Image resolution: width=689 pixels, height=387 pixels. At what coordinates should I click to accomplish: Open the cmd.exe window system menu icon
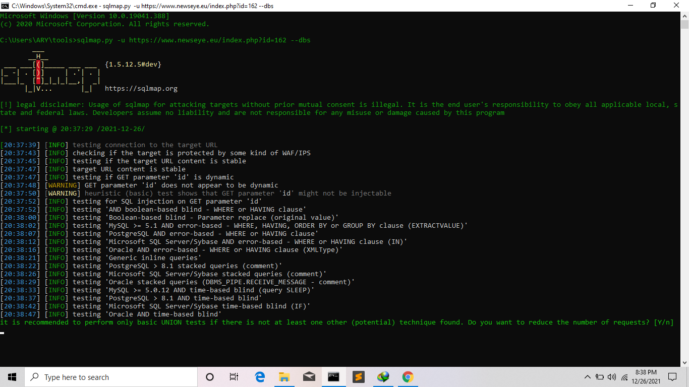point(5,6)
